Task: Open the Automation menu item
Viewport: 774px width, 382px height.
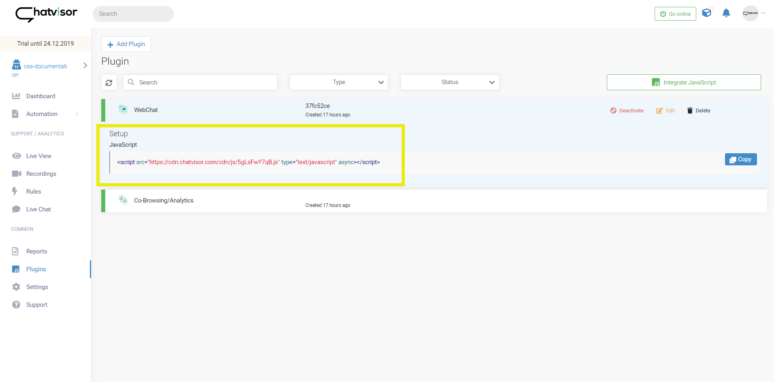Action: pos(42,114)
